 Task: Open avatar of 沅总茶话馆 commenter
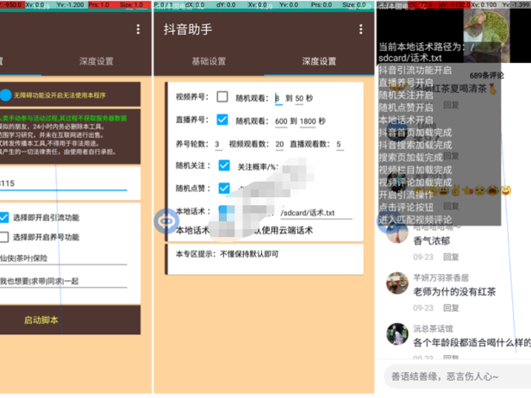pyautogui.click(x=397, y=333)
